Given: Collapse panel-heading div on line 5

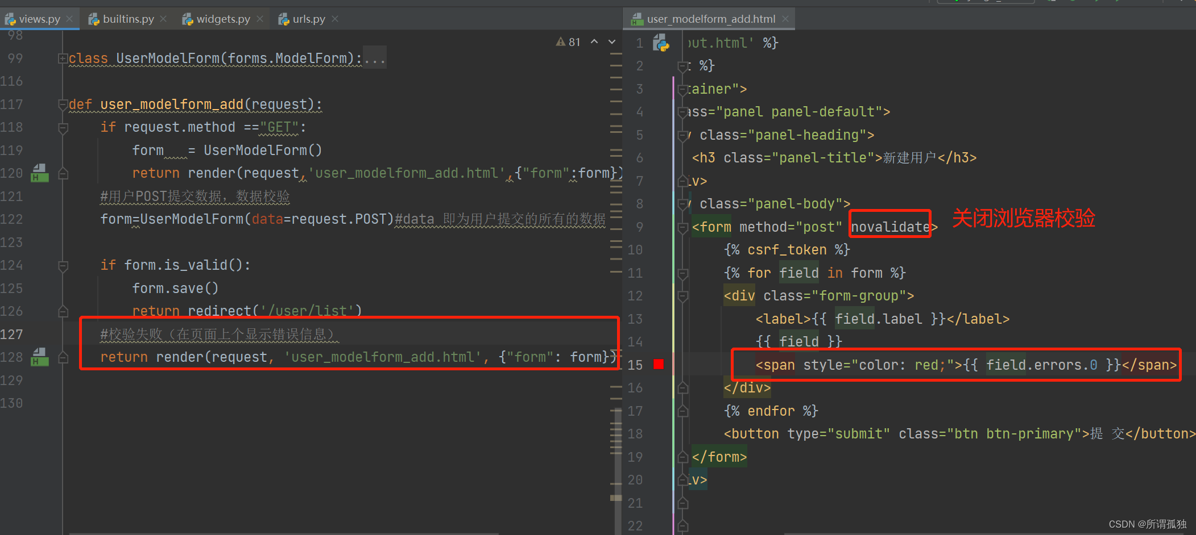Looking at the screenshot, I should (x=683, y=136).
